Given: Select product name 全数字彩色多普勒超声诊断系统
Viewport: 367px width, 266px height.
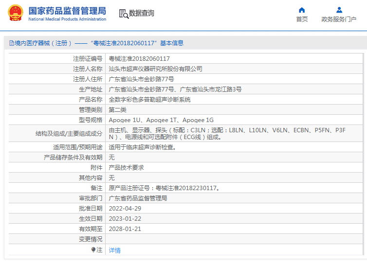Looking at the screenshot, I should (149, 100).
